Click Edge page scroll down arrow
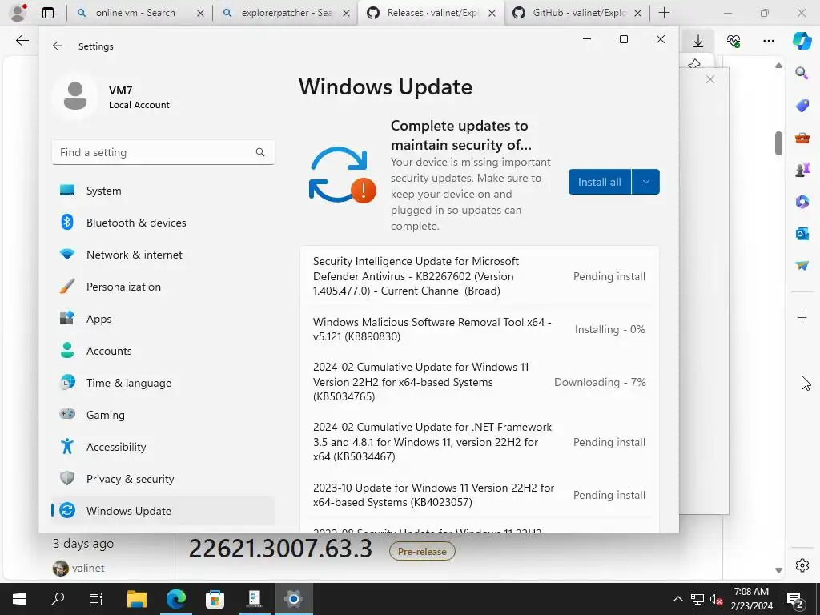Image resolution: width=820 pixels, height=615 pixels. tap(778, 570)
